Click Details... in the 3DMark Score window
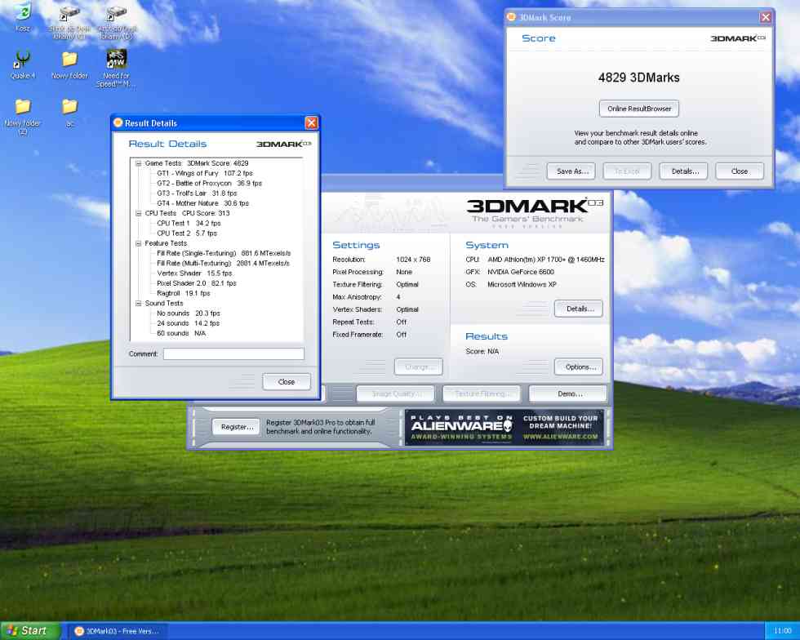 684,171
